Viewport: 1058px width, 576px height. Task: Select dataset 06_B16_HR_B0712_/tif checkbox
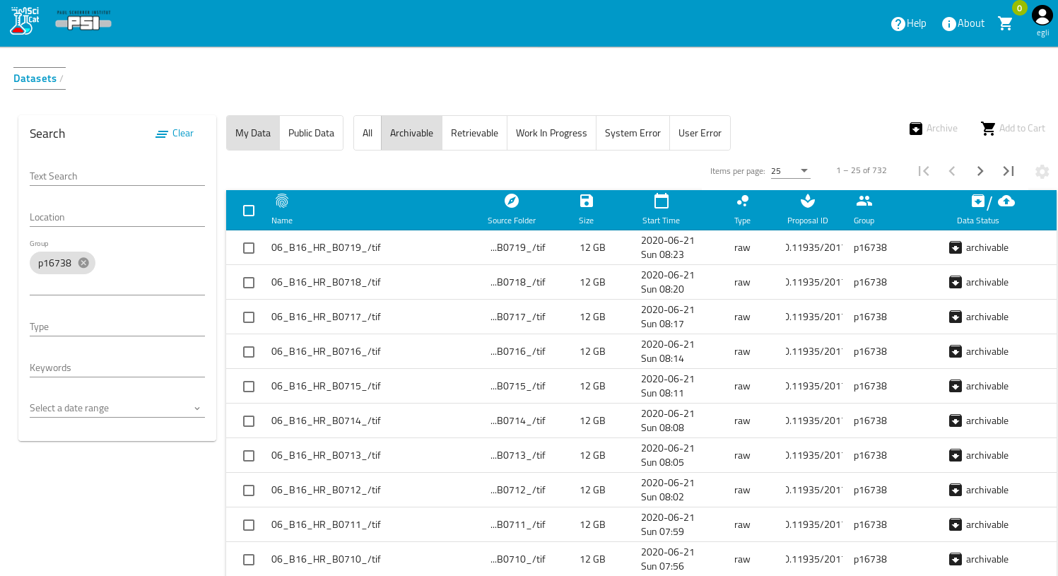pos(249,490)
